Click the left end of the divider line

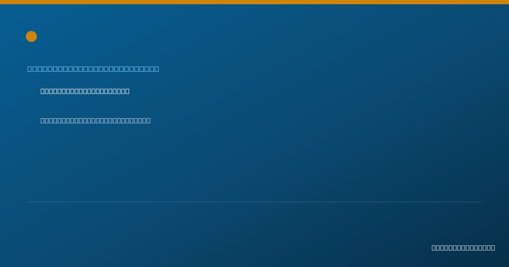28,202
